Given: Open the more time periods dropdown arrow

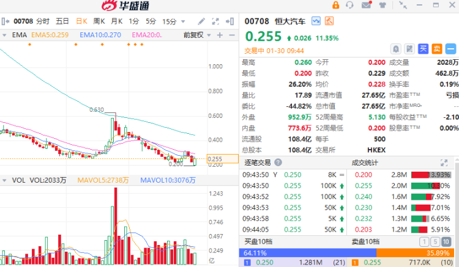Looking at the screenshot, I should click(183, 21).
